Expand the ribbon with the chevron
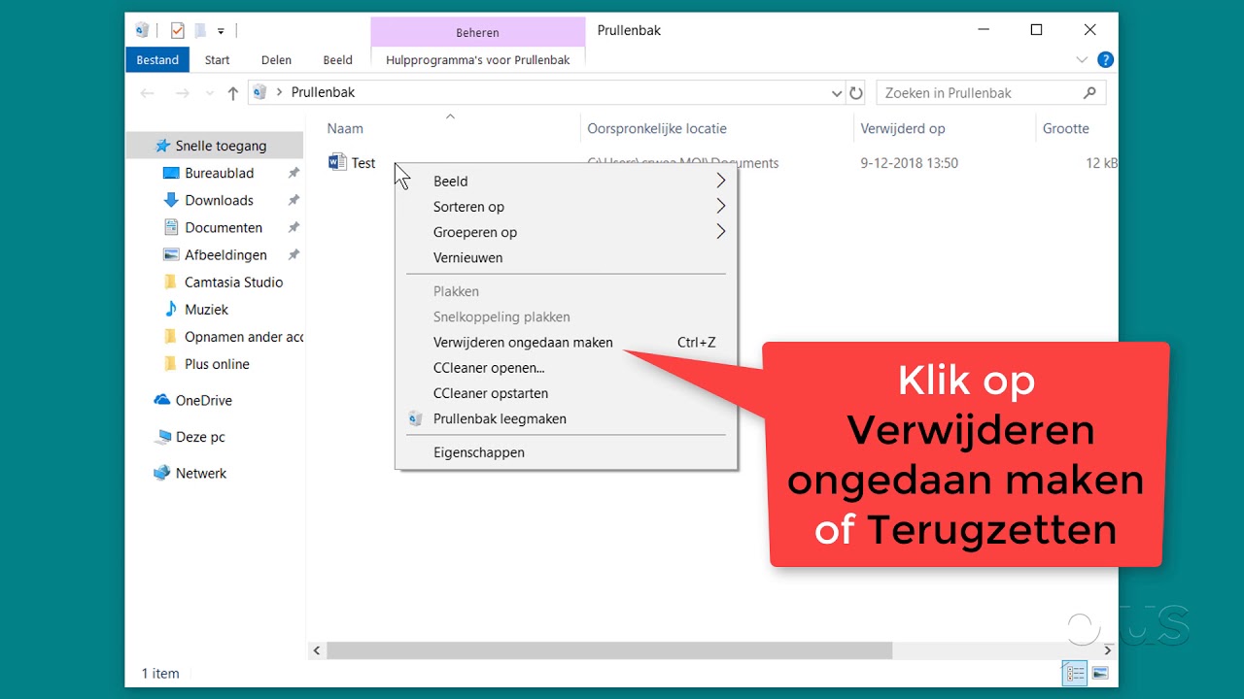1244x699 pixels. click(1082, 60)
